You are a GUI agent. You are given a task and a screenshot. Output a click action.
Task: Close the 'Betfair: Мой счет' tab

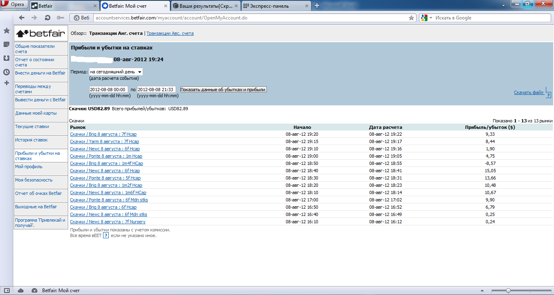(x=165, y=6)
